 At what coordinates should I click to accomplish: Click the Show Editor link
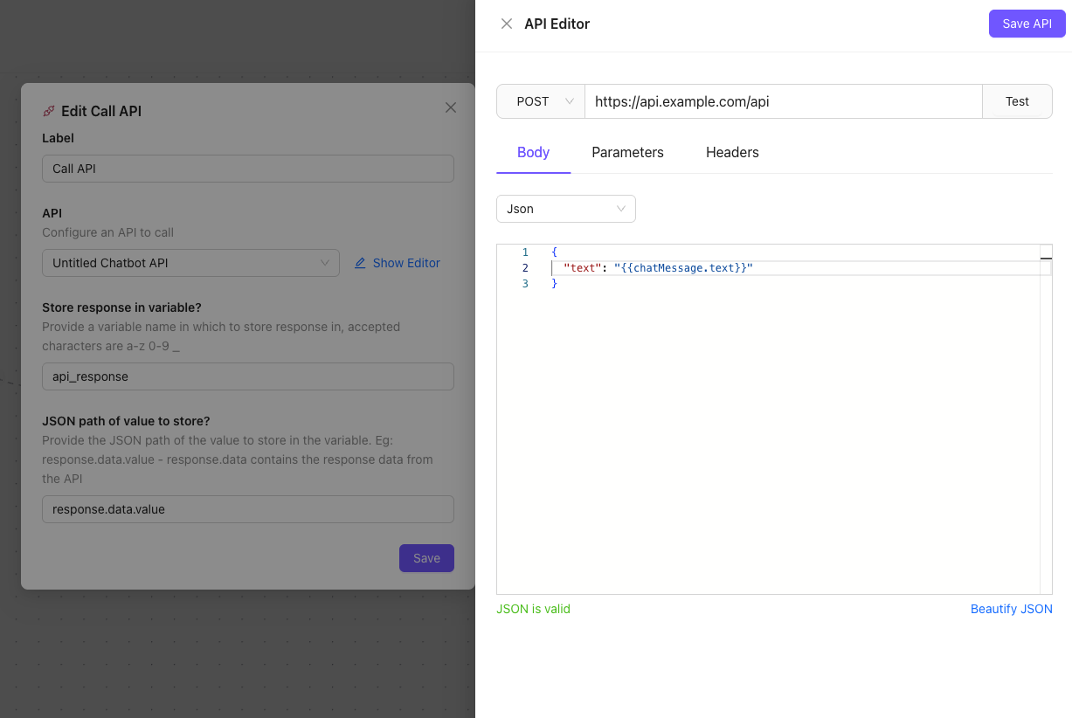(406, 262)
